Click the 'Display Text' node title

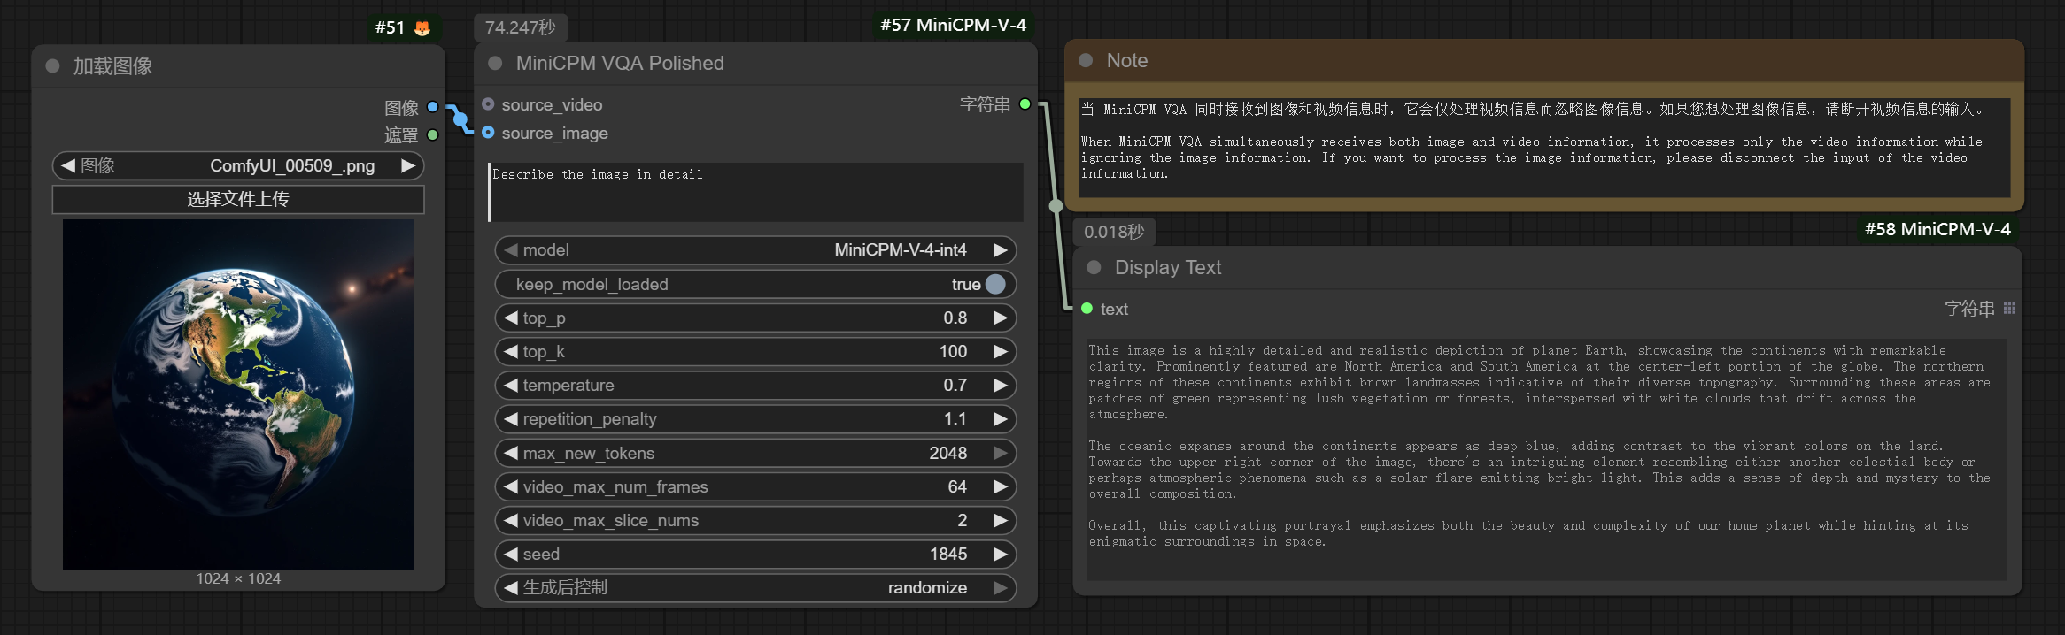(1167, 267)
